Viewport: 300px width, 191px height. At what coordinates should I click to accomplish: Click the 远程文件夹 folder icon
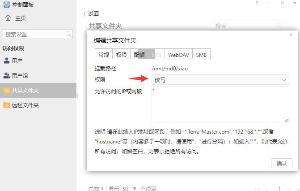click(x=7, y=105)
